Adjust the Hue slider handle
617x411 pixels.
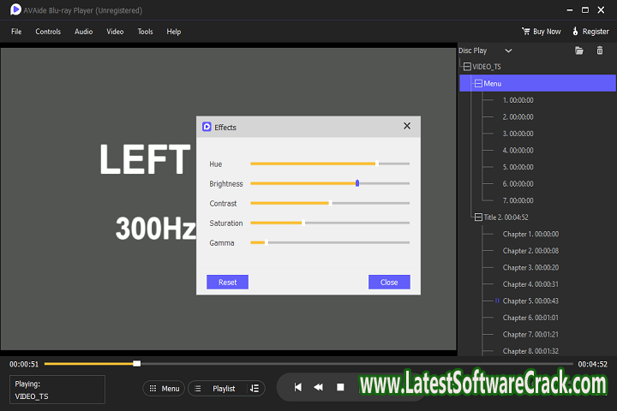(377, 164)
